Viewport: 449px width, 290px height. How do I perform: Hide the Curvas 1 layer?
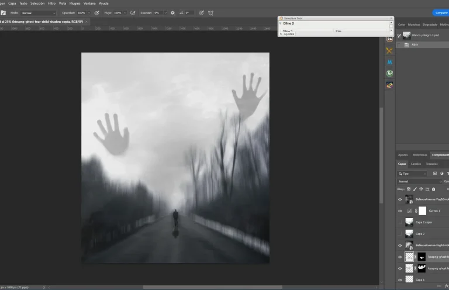pyautogui.click(x=400, y=211)
